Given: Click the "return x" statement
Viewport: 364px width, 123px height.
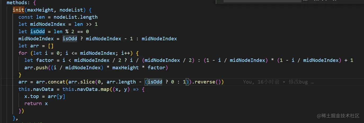Looking at the screenshot, I should 36,104.
